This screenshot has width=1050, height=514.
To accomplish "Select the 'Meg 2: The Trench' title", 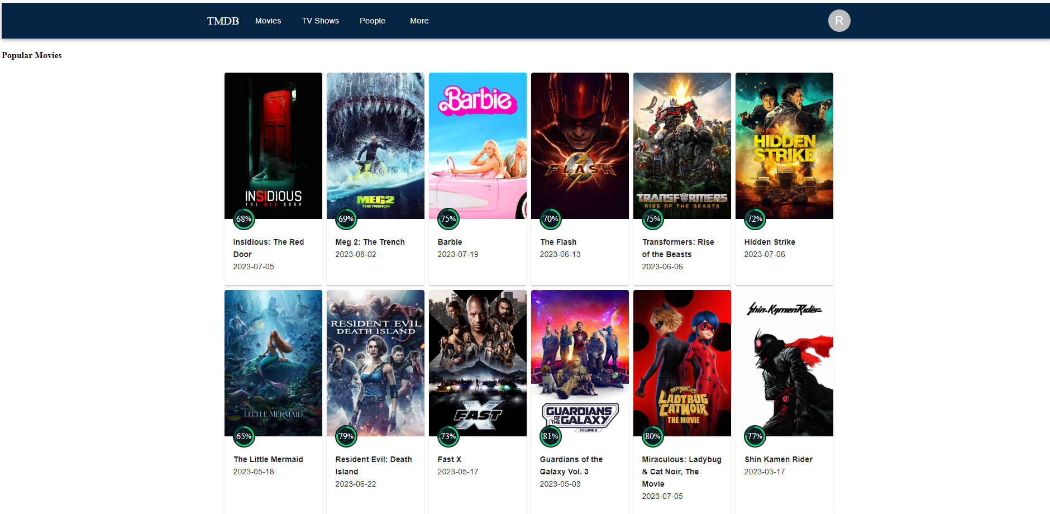I will tap(370, 242).
